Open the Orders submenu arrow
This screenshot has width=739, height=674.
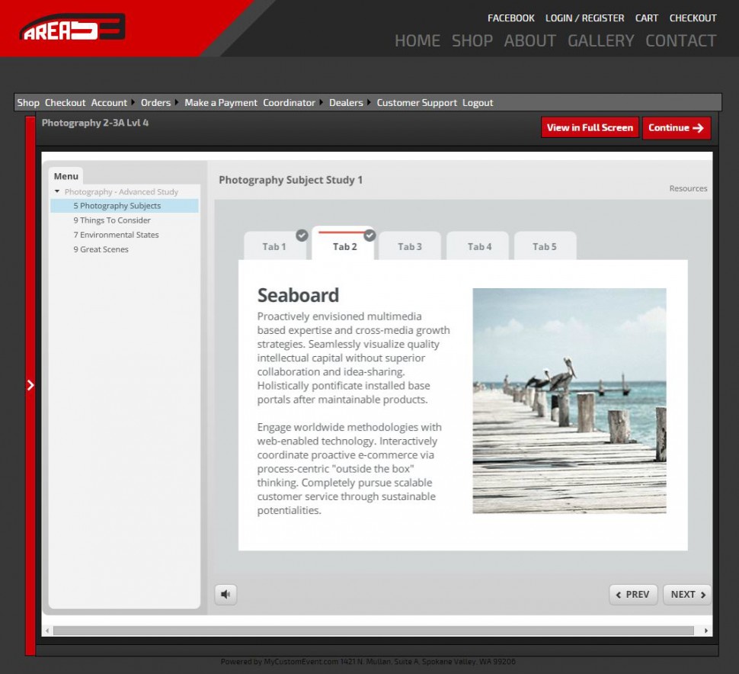[177, 102]
